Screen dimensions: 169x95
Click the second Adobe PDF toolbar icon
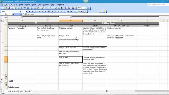104,11
